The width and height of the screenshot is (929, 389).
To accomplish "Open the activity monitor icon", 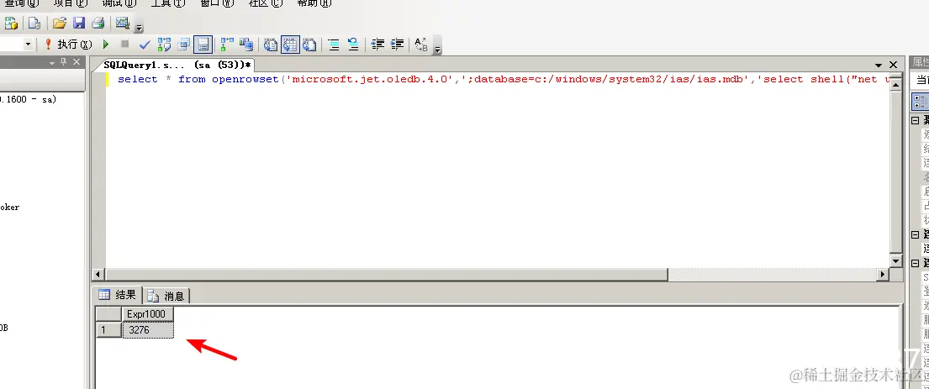I will click(122, 23).
